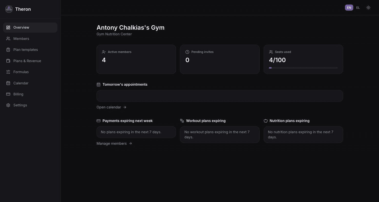This screenshot has height=202, width=379.
Task: Click the Active members user icon
Action: pos(104,52)
